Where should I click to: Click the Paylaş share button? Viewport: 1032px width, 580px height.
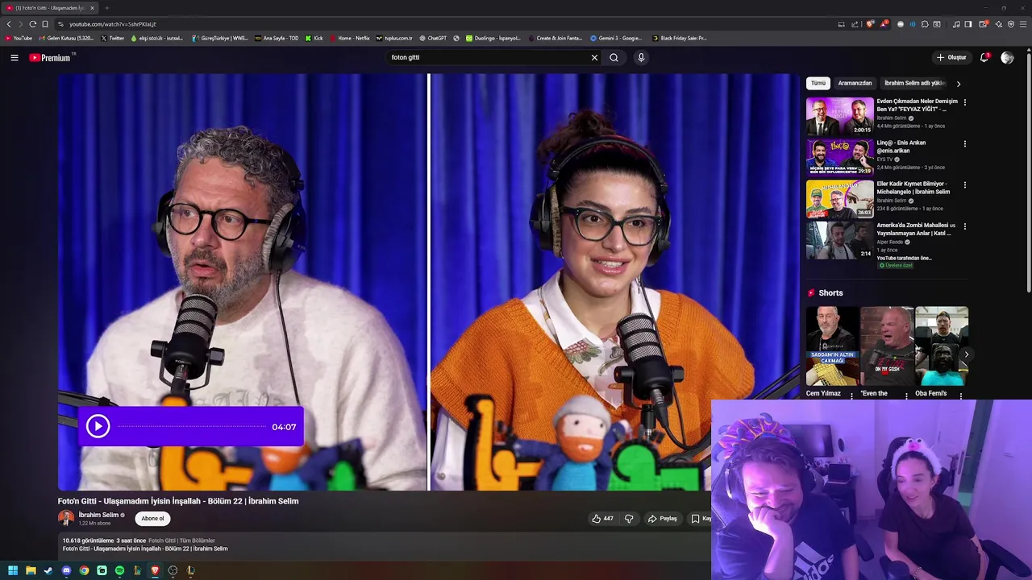[x=663, y=519]
